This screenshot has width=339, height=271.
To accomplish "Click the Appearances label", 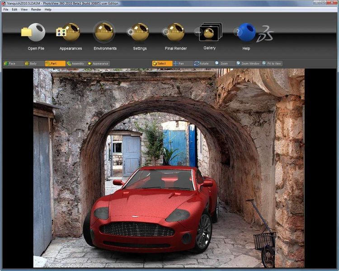I will pyautogui.click(x=71, y=48).
